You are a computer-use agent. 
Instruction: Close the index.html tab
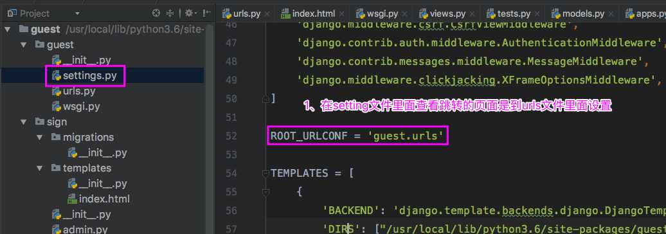(341, 14)
